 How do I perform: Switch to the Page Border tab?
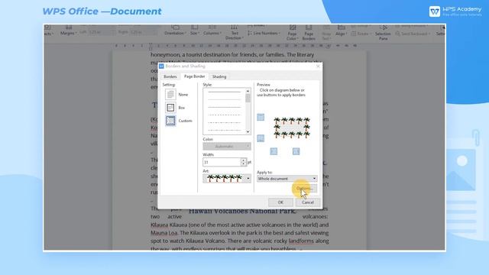click(x=194, y=76)
